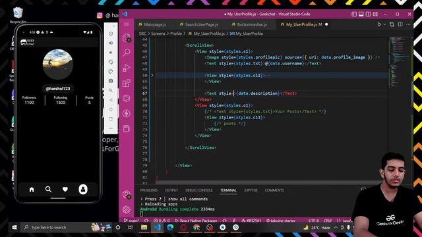Viewport: 422px width, 237px height.
Task: Split the editor to the right
Action: [x=400, y=24]
